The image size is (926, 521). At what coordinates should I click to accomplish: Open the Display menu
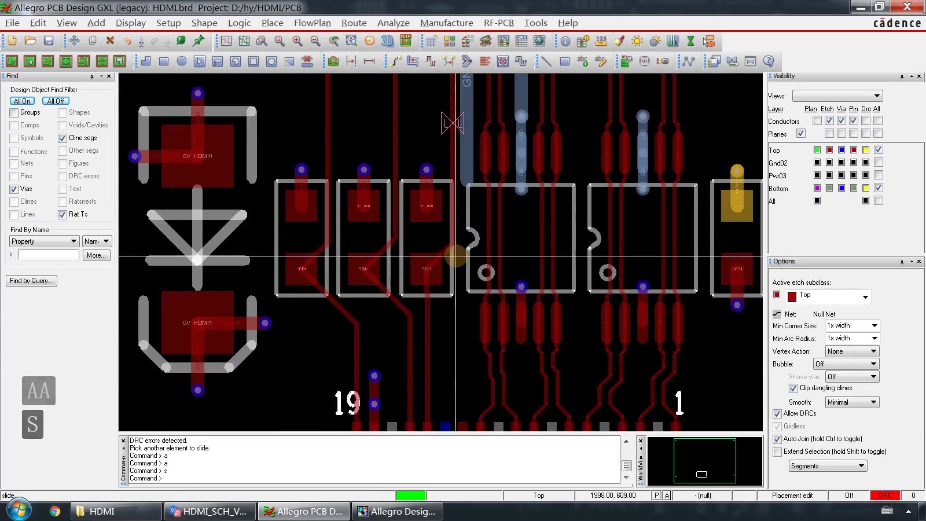[131, 23]
